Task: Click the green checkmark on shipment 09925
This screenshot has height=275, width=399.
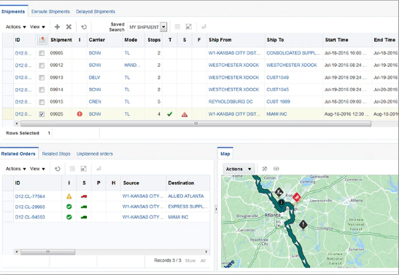Action: pos(170,114)
